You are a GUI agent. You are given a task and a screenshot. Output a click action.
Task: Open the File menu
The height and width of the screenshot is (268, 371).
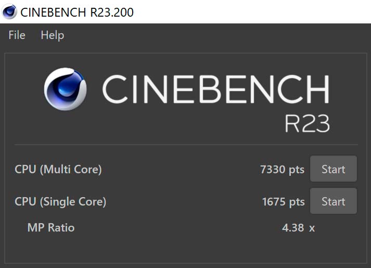click(x=17, y=35)
